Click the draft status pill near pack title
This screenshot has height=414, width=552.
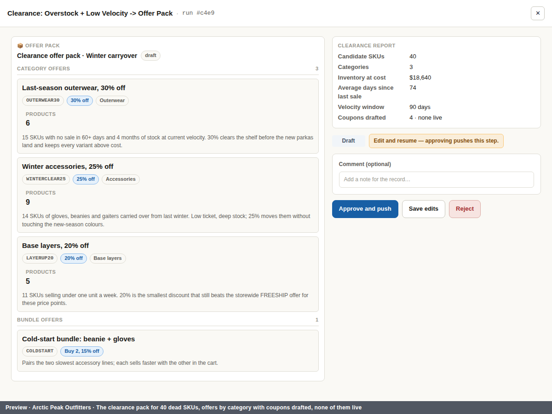pyautogui.click(x=150, y=56)
